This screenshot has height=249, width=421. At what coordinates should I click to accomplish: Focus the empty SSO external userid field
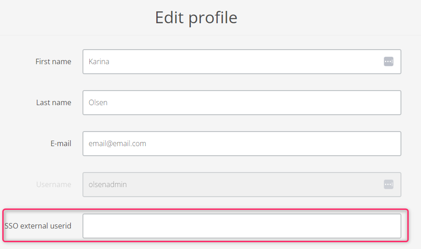241,226
